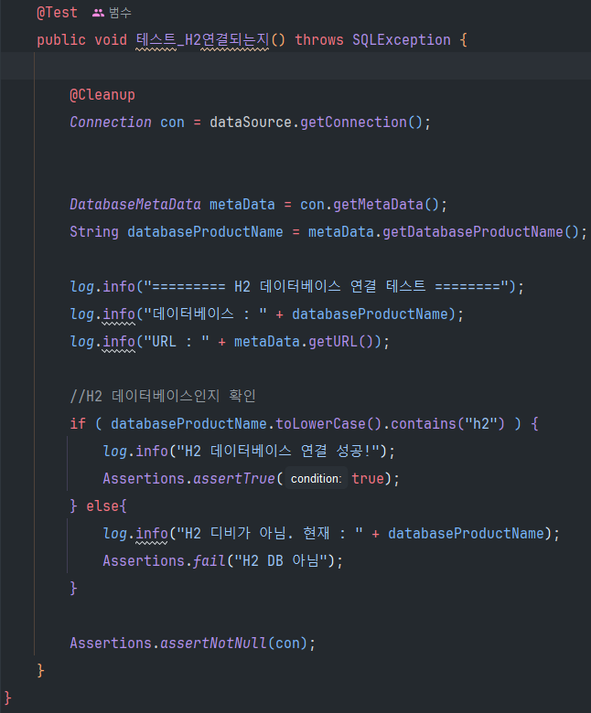591x713 pixels.
Task: Click the //H2 데이터베이스인지 확인 comment
Action: [x=163, y=397]
